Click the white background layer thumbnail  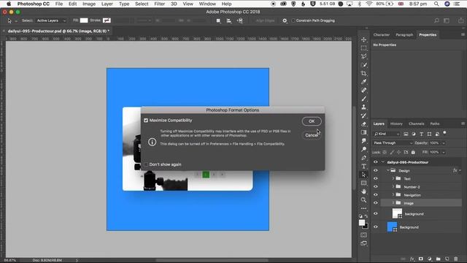pos(397,213)
